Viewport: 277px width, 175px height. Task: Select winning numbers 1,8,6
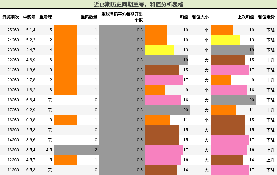(31, 70)
